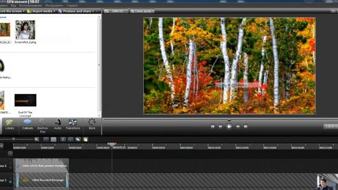Click the webcam video thumbnail on timeline

point(327,182)
